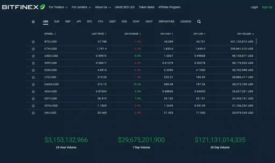Click the $121,131,014,335 30 Day Volume
Viewport: 275px width, 163px height.
click(x=220, y=140)
